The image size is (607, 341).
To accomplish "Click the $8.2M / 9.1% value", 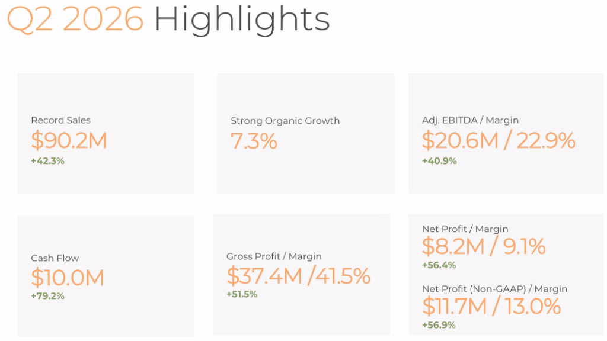I will [x=484, y=246].
